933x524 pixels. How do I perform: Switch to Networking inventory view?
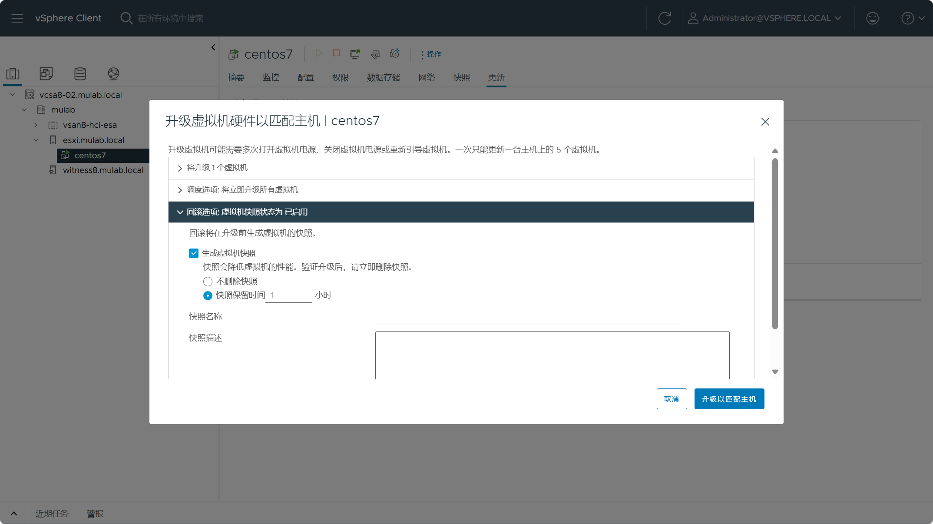(113, 74)
